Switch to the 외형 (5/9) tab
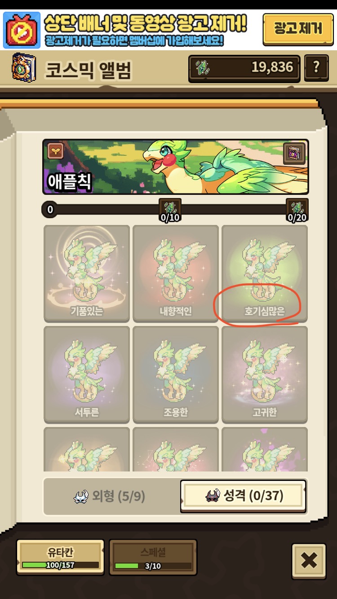This screenshot has height=599, width=337. 111,497
